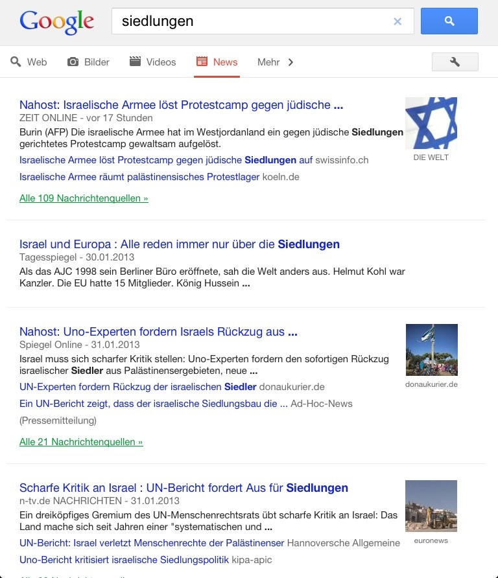Clear the search field with X

tap(397, 21)
